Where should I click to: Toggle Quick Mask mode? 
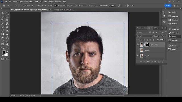[3, 59]
